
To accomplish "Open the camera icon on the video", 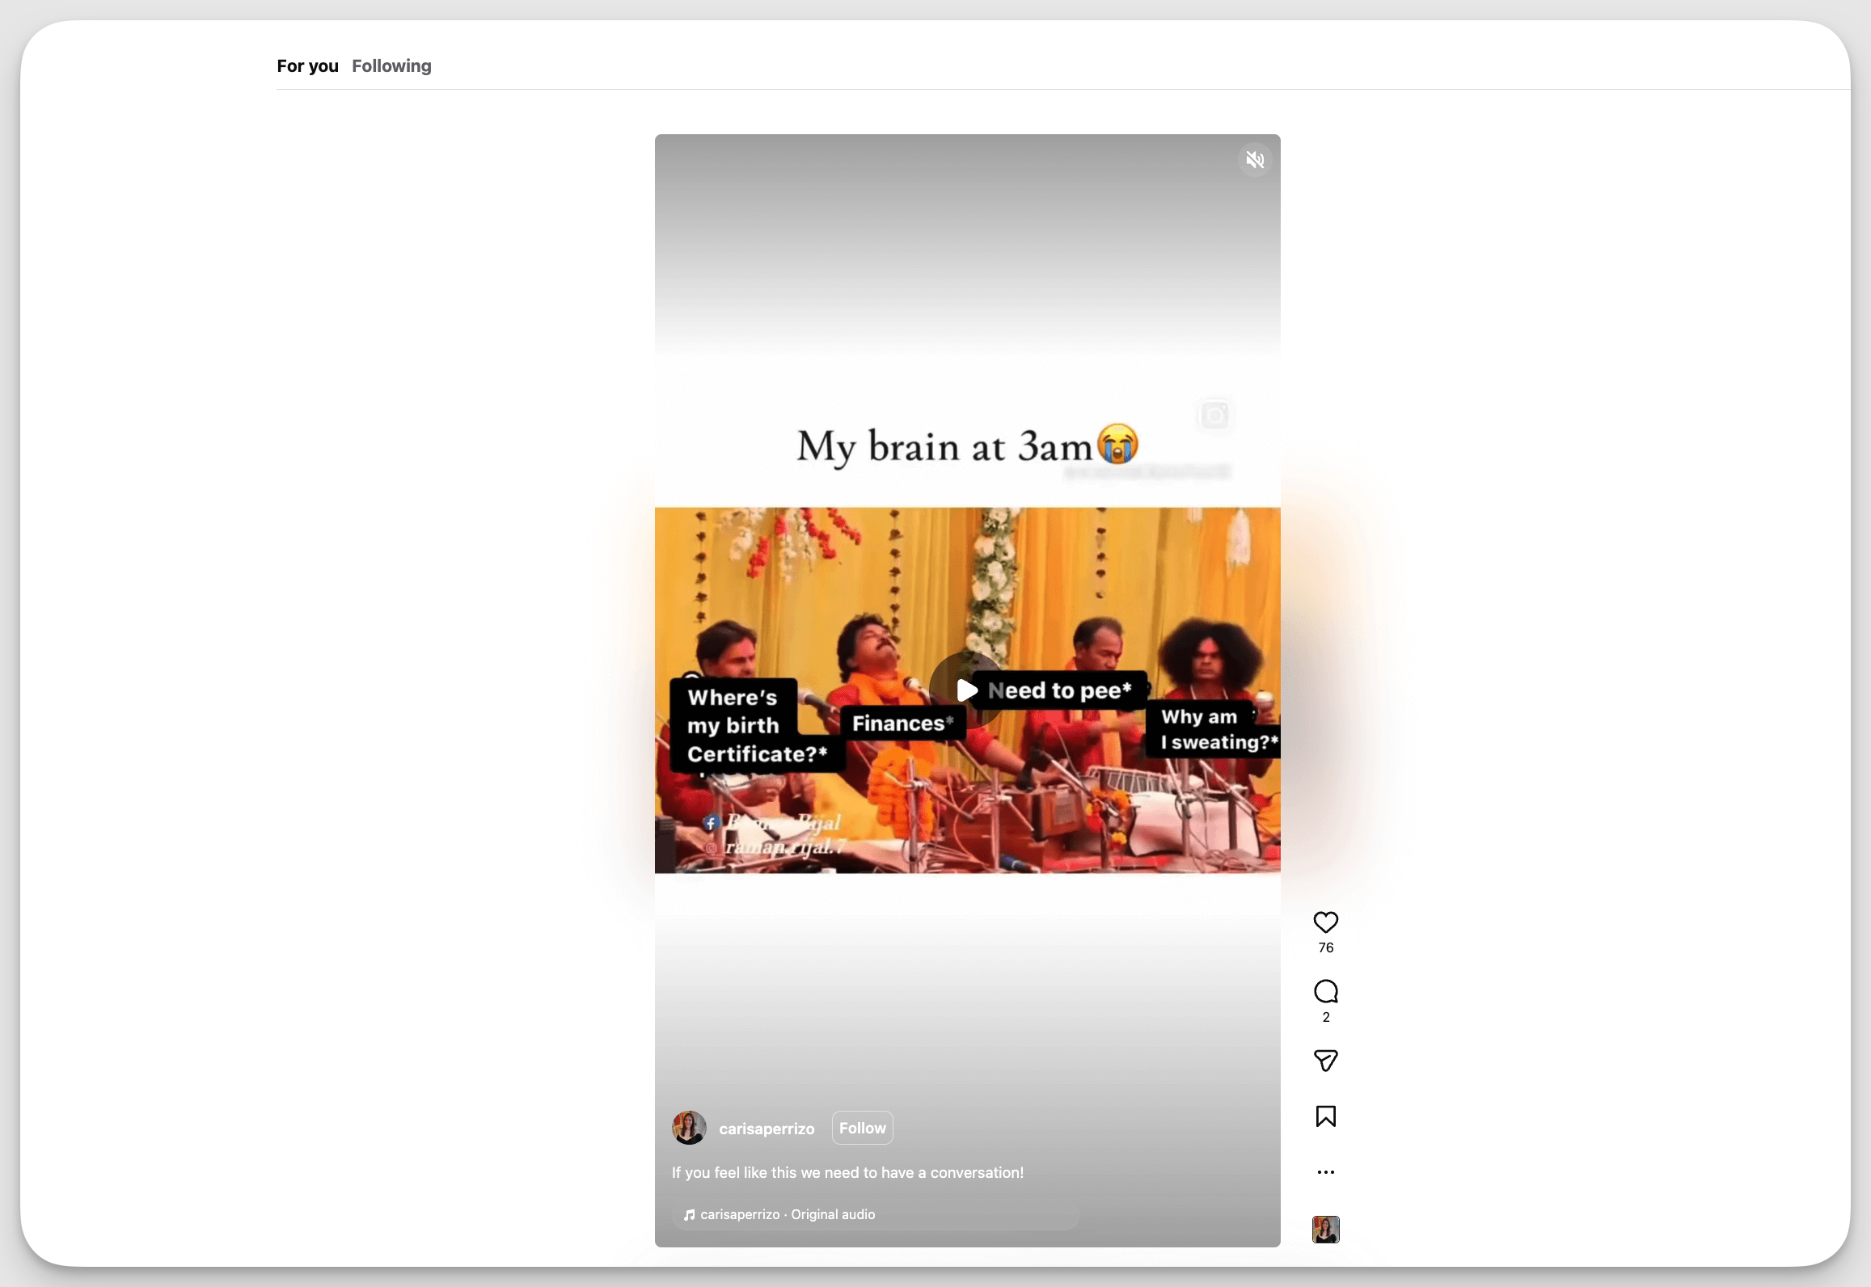I will 1214,415.
